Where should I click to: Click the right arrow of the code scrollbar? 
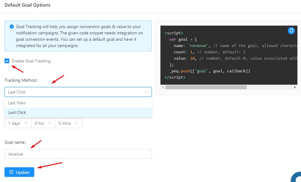295,87
